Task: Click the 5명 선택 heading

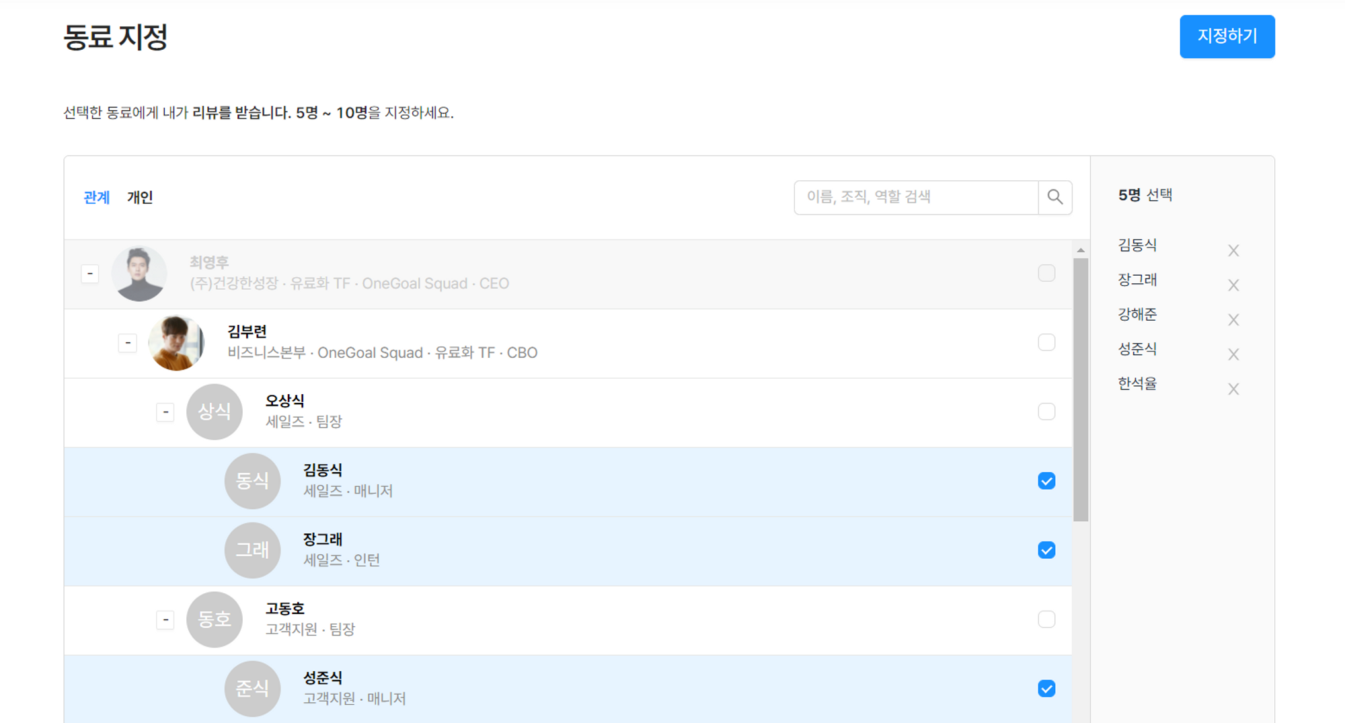Action: pos(1145,195)
